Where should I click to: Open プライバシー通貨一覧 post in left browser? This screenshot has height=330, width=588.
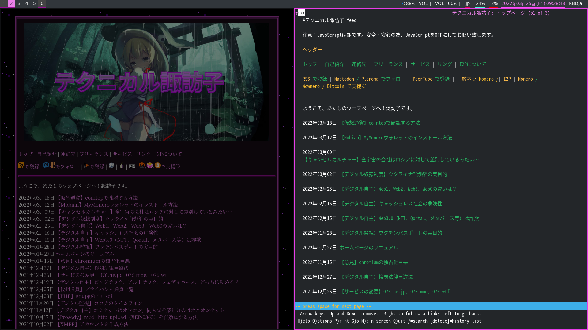[x=95, y=289]
